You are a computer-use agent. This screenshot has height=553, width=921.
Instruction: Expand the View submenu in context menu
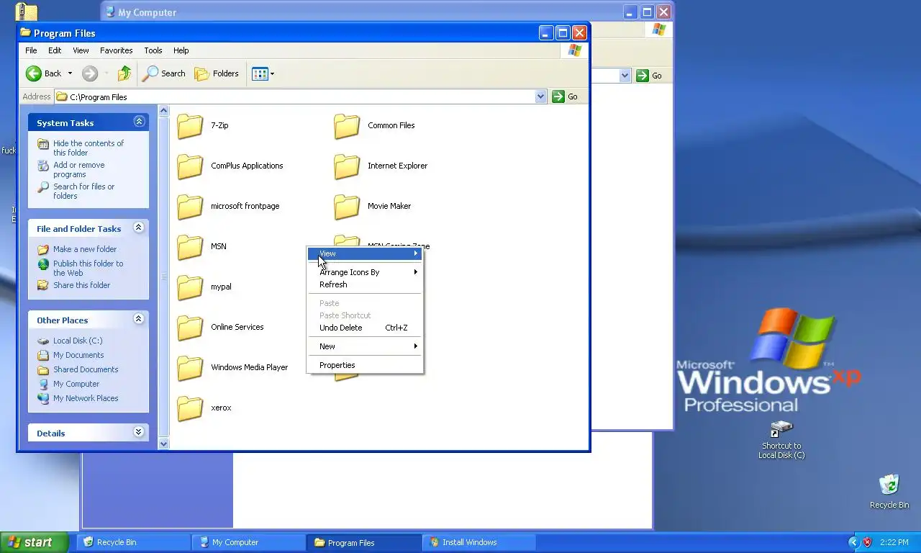click(365, 253)
